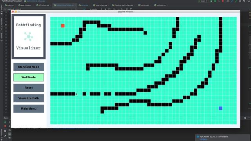Click PyCharm 2020.1.4 available notification text
This screenshot has height=141, width=251.
coord(214,137)
